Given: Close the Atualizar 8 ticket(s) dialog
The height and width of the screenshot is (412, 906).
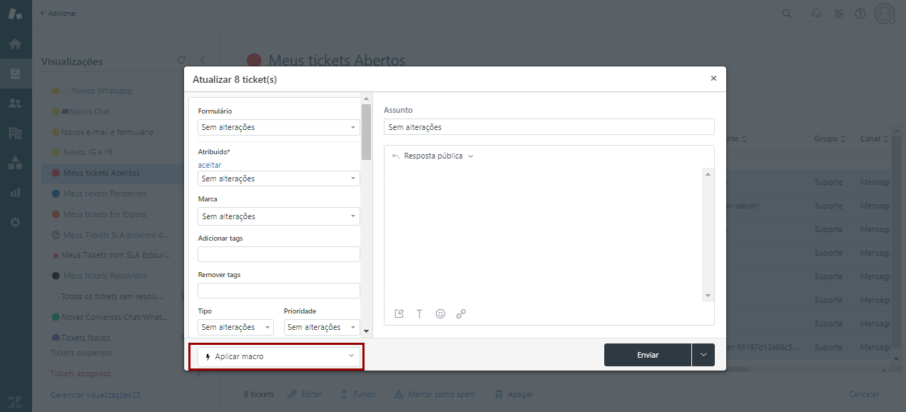Looking at the screenshot, I should click(713, 79).
